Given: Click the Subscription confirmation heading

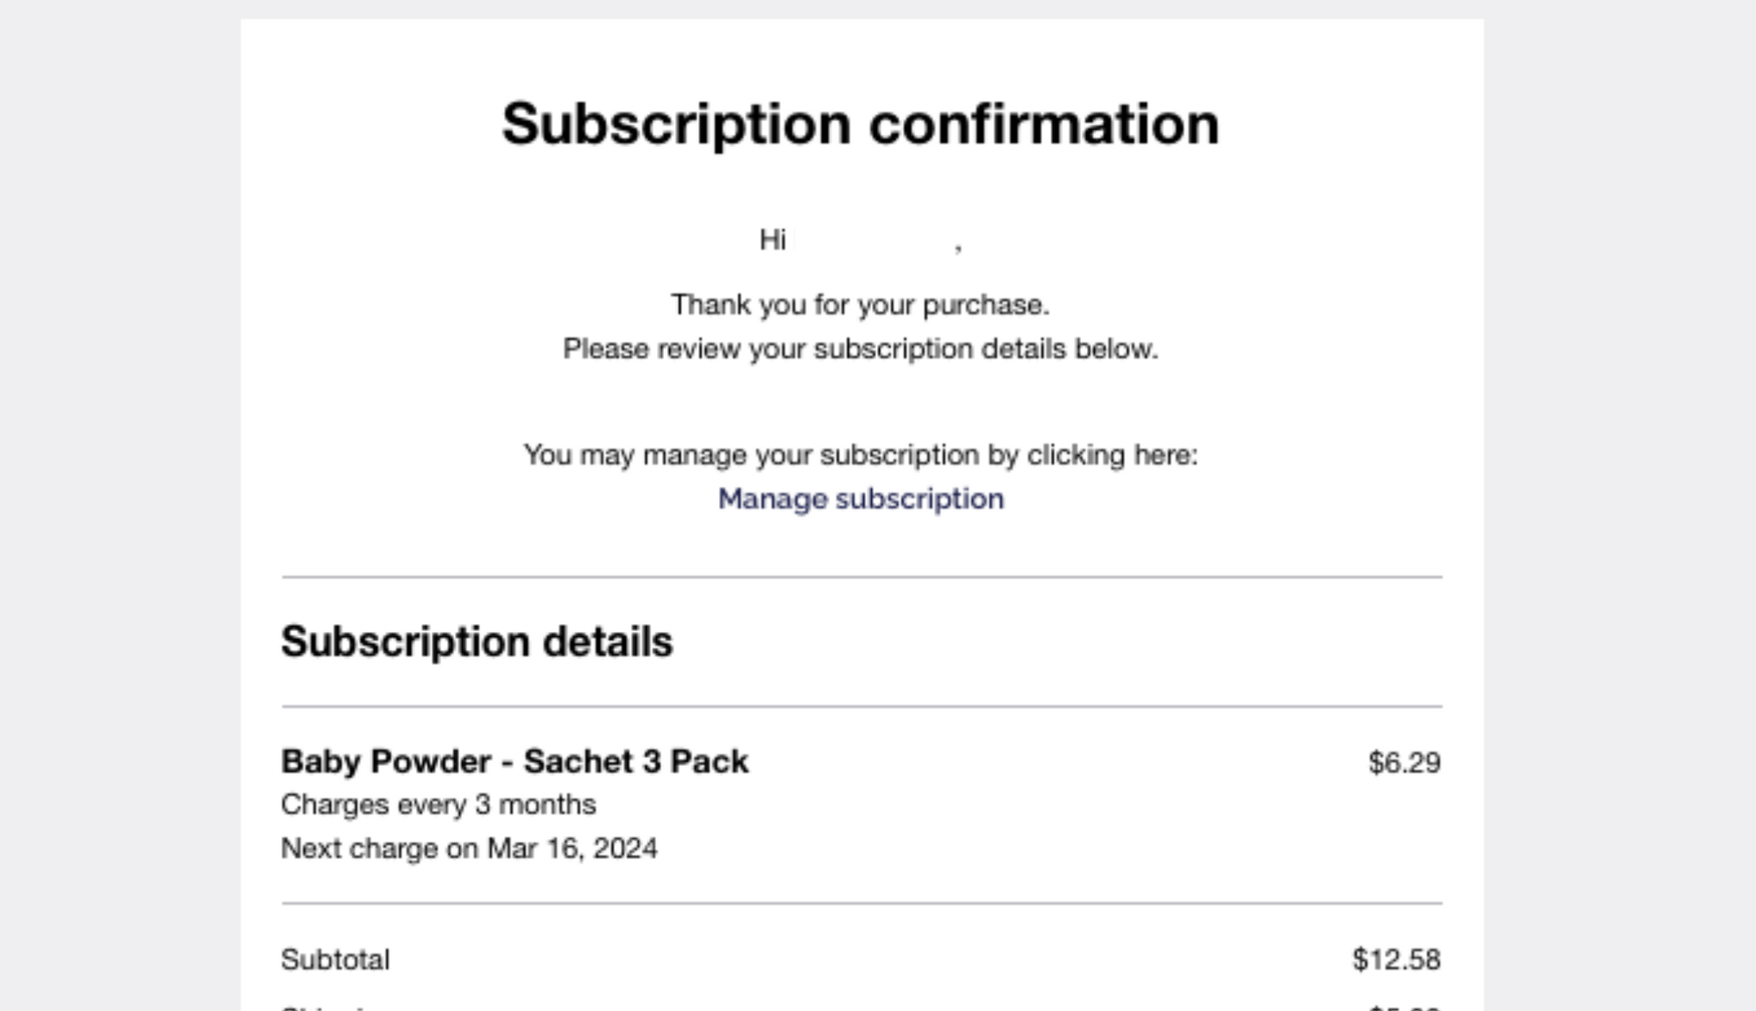Looking at the screenshot, I should click(860, 124).
